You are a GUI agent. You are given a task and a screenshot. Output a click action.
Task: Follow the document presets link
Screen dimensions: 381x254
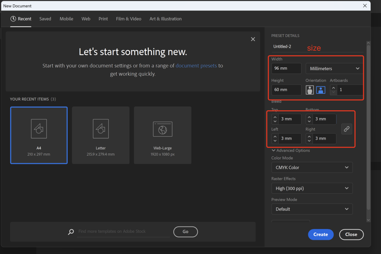(196, 66)
